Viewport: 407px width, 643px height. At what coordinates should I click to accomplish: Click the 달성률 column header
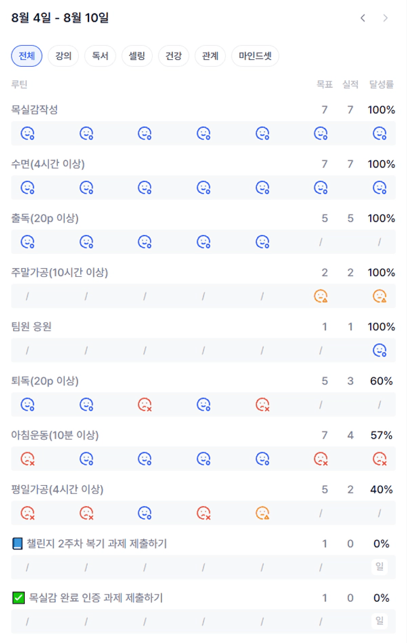(381, 85)
